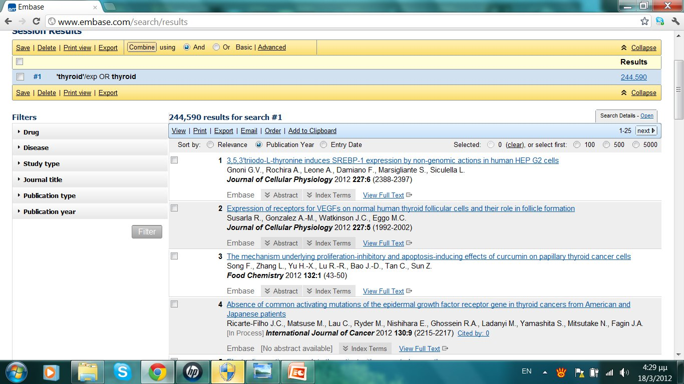Click the network signal tray icon
Viewport: 684px width, 384px height.
tap(609, 372)
